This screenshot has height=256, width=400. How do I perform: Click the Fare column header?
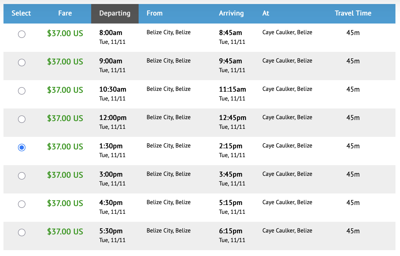(65, 13)
